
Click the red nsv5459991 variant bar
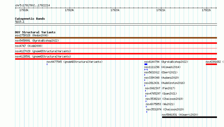click(x=116, y=43)
